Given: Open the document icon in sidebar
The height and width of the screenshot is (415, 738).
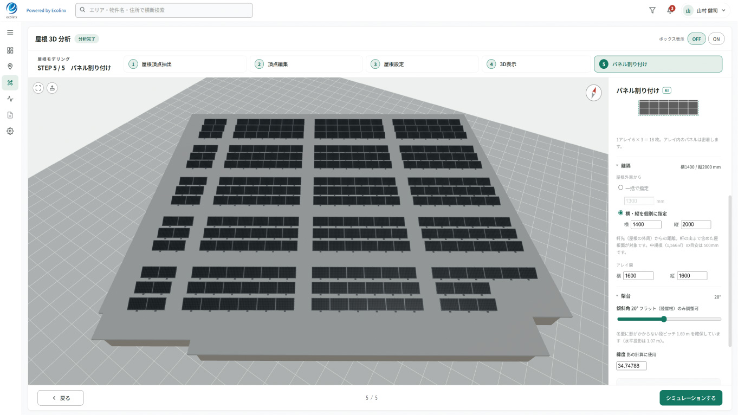Looking at the screenshot, I should (x=10, y=115).
